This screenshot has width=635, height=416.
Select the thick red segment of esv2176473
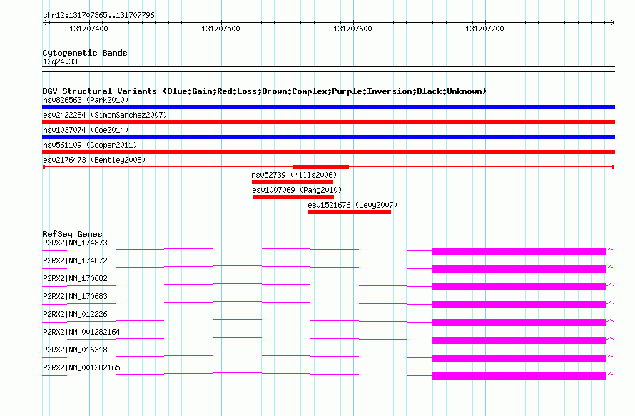click(321, 167)
